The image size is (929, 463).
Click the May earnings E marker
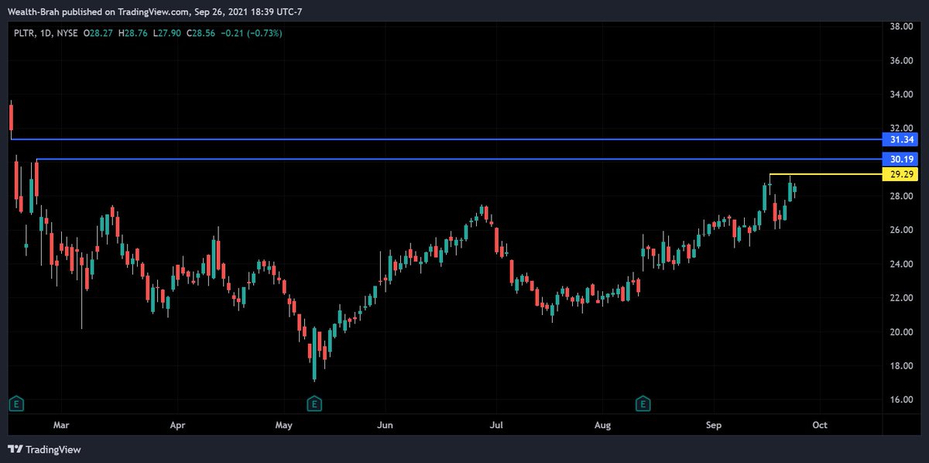point(314,403)
